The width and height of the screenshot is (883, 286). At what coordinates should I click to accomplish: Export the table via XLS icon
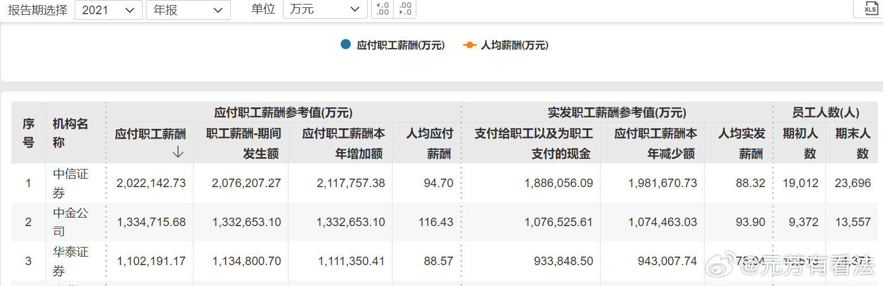click(x=871, y=8)
